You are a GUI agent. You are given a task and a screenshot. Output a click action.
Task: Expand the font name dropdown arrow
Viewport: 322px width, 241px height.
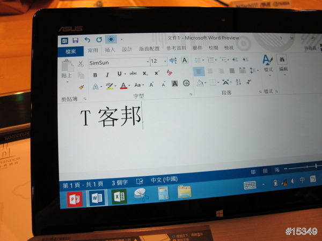pos(148,62)
